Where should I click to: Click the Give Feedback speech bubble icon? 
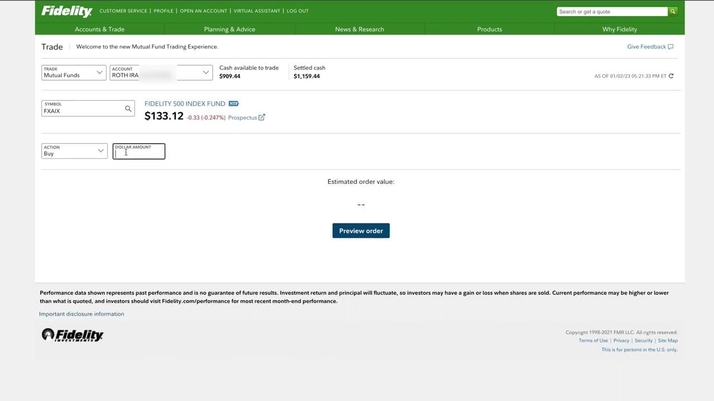pyautogui.click(x=669, y=47)
